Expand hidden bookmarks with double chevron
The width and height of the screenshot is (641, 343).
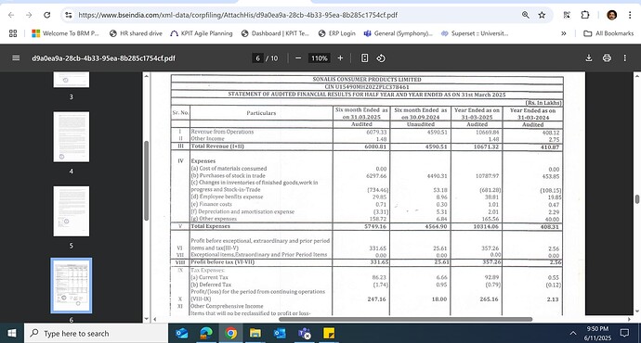coord(564,33)
